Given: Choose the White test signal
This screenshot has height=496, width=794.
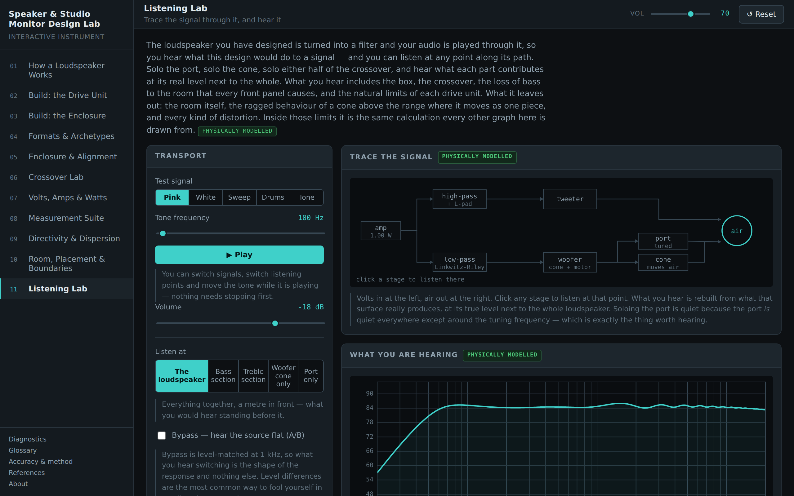Looking at the screenshot, I should [206, 197].
